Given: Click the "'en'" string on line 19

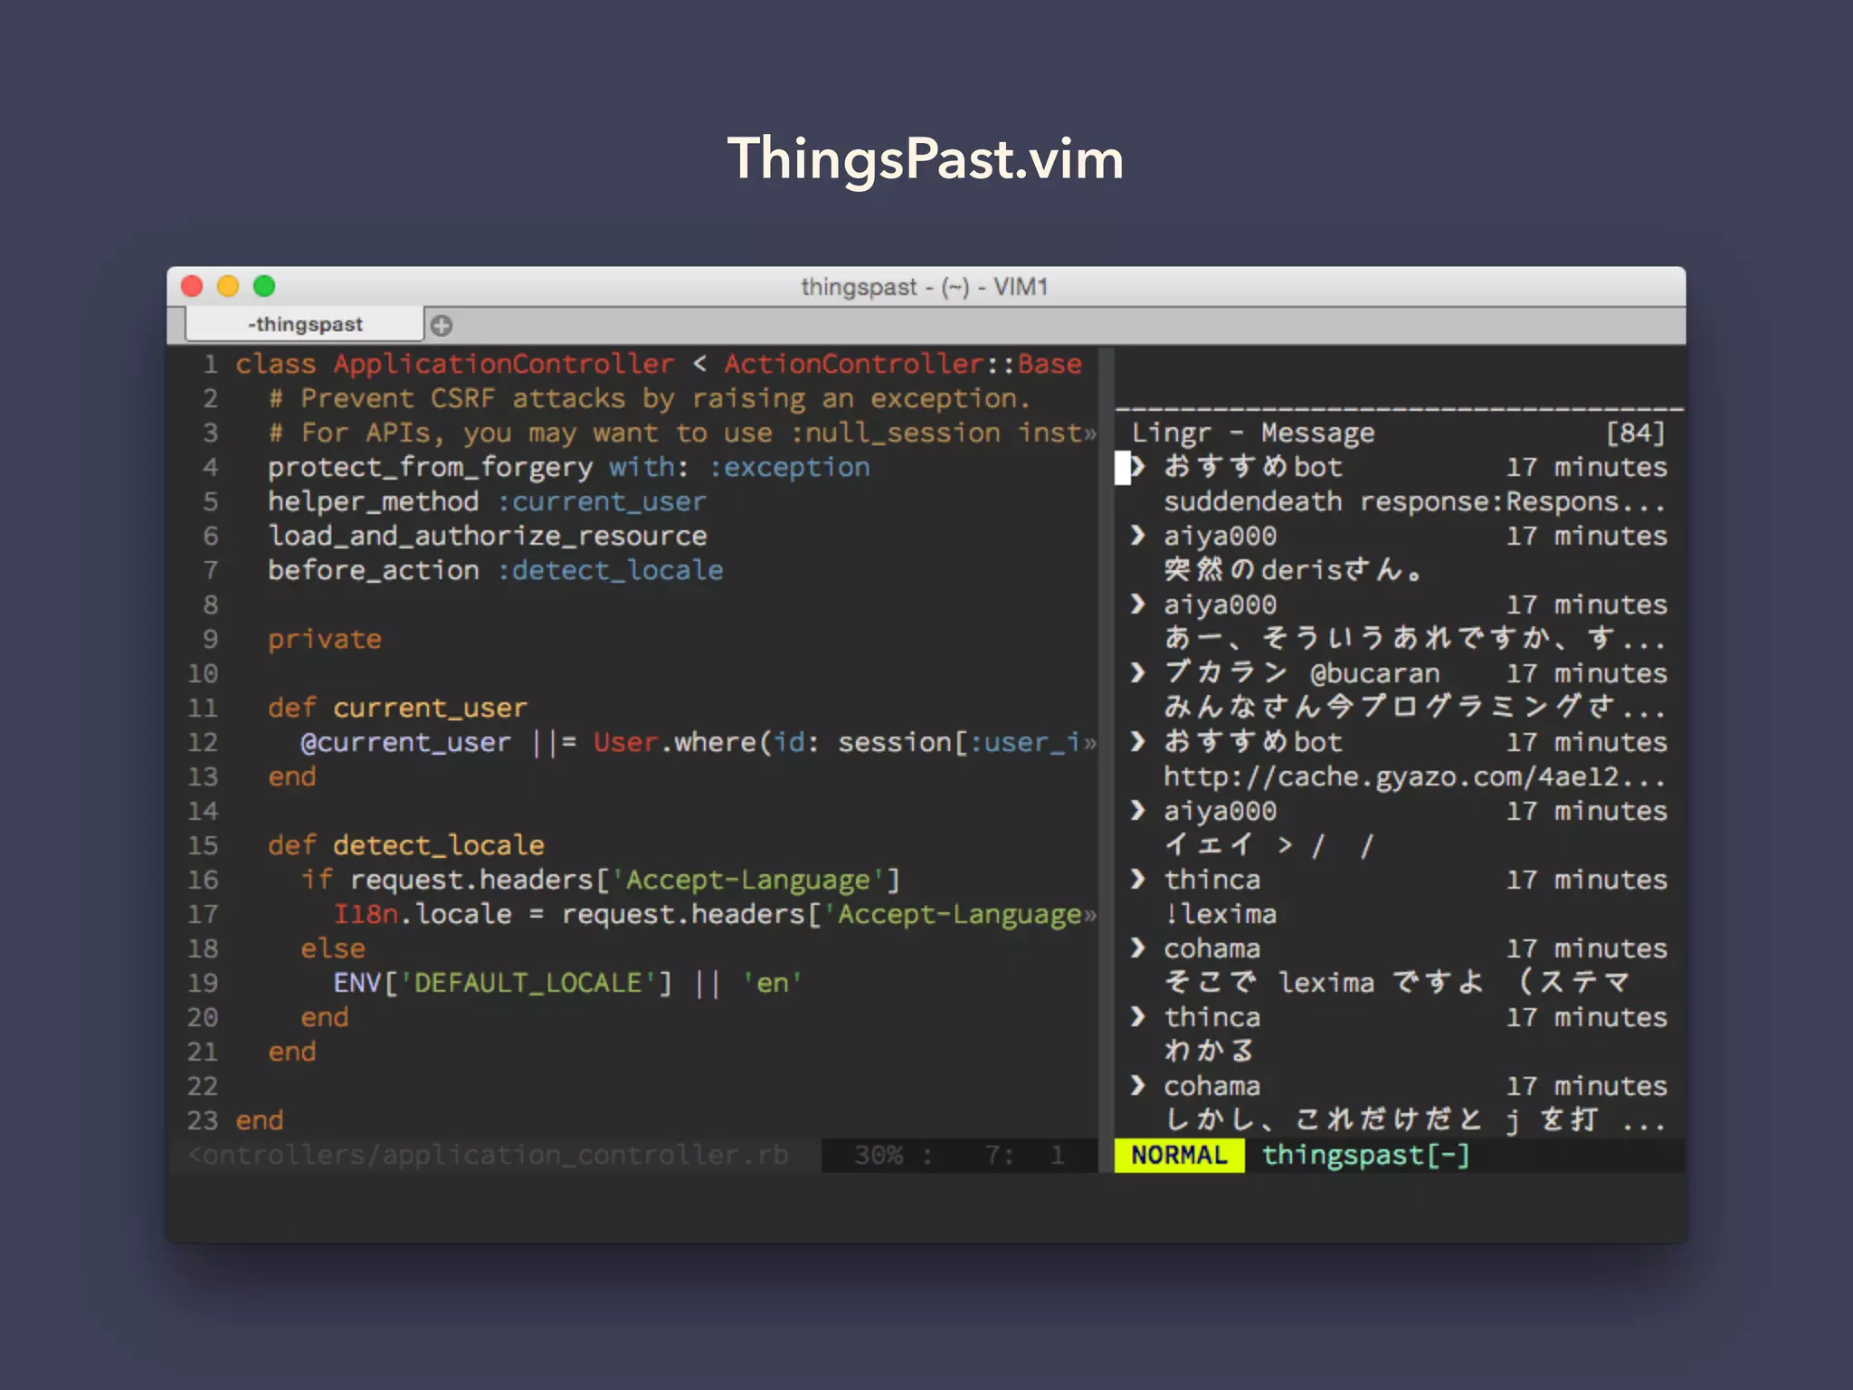Looking at the screenshot, I should 773,984.
